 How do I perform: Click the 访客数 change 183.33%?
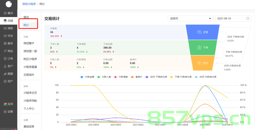(55, 36)
